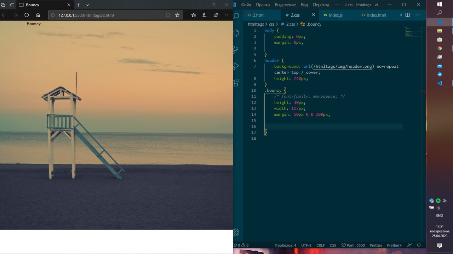Expand hidden menu items with ellipsis

pyautogui.click(x=337, y=5)
